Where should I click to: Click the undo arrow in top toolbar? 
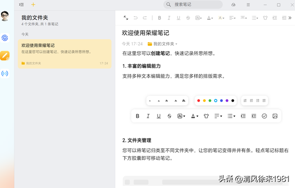click(x=136, y=18)
